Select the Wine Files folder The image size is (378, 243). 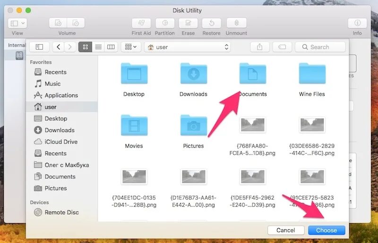coord(312,74)
